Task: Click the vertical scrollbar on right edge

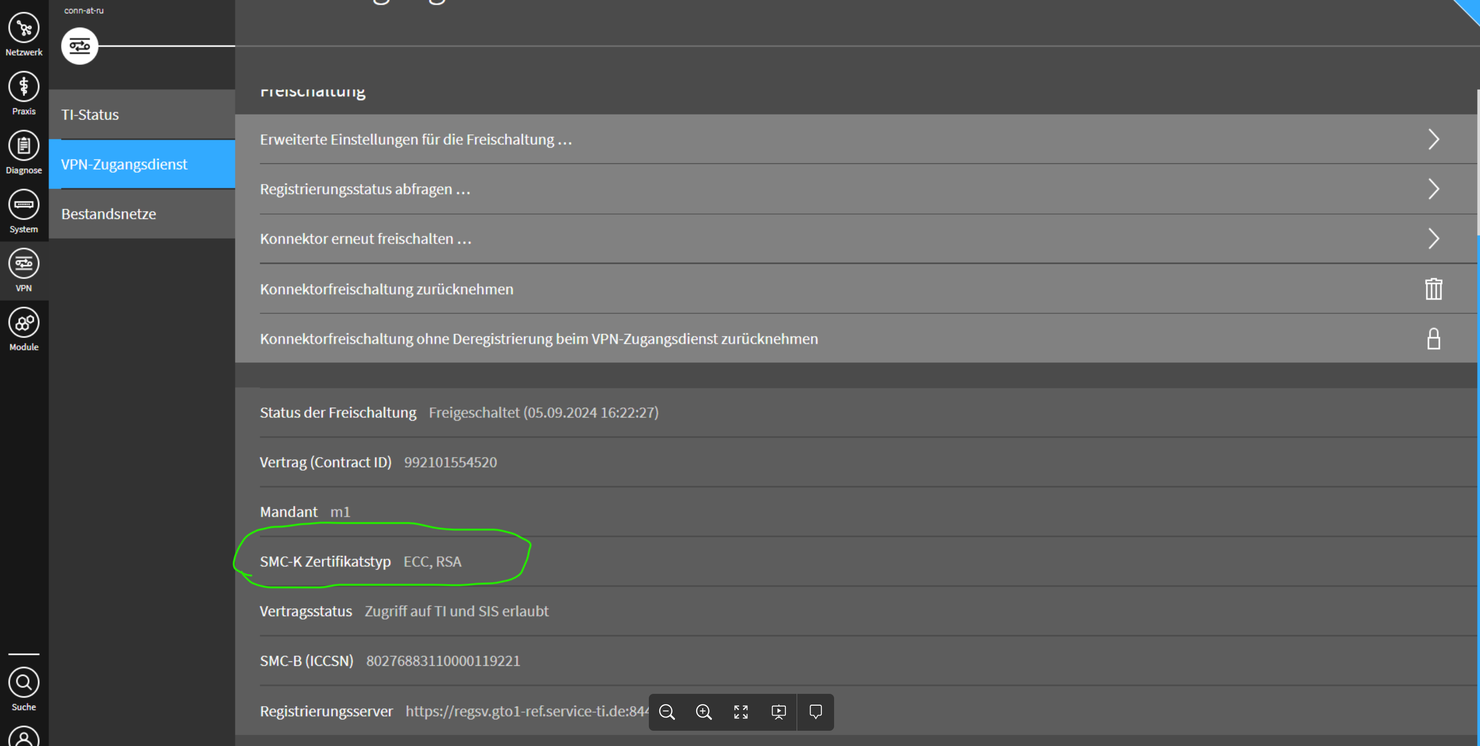Action: click(1477, 162)
